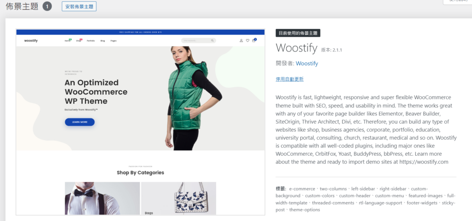This screenshot has height=221, width=472.
Task: Open the Woostify developer link
Action: click(307, 63)
